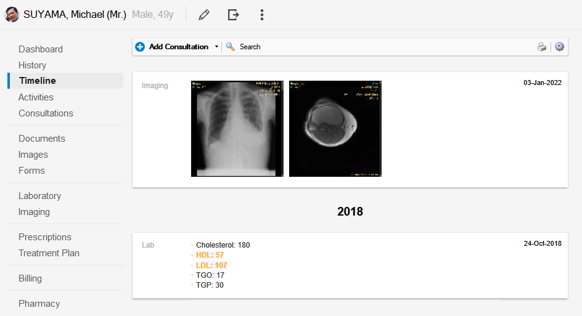Navigate to Billing in sidebar
This screenshot has height=316, width=582.
(x=30, y=278)
